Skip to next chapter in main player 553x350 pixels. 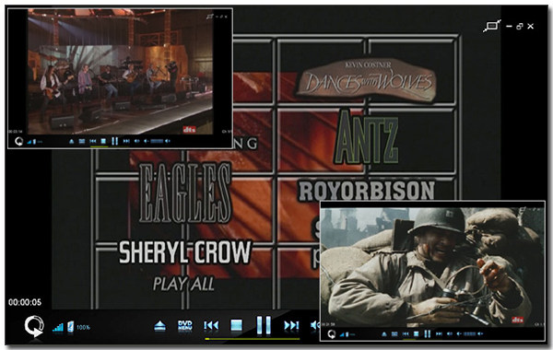point(291,325)
